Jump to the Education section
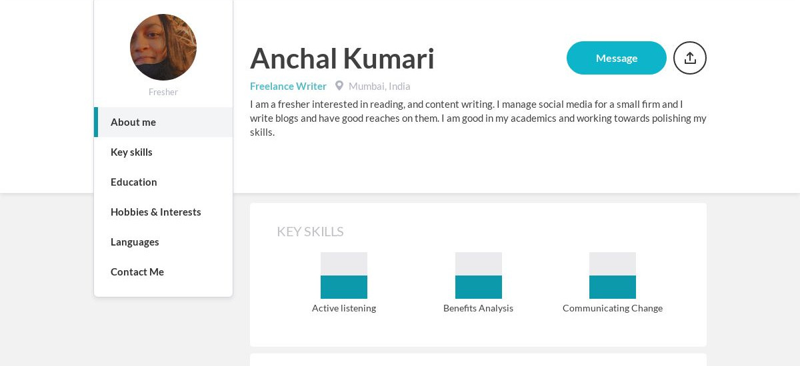Image resolution: width=800 pixels, height=366 pixels. pyautogui.click(x=163, y=182)
